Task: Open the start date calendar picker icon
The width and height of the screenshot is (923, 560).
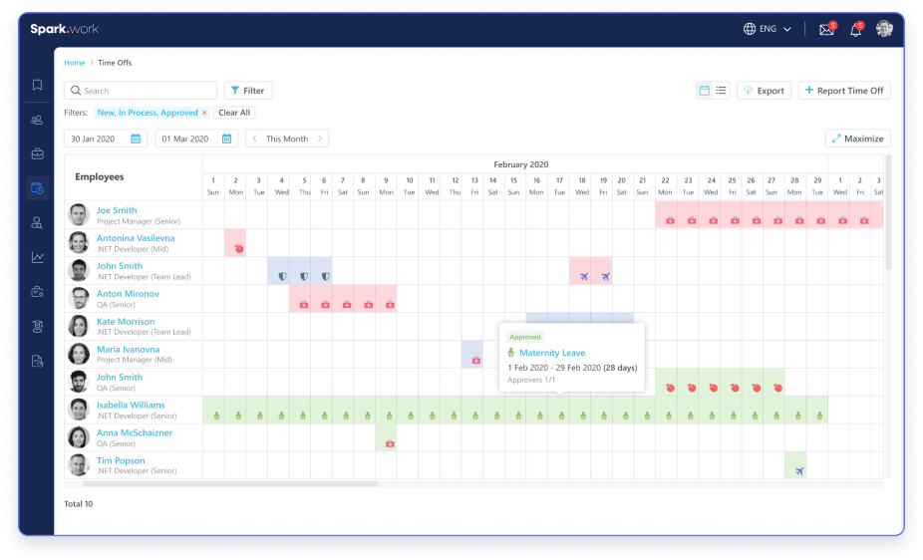Action: (136, 139)
